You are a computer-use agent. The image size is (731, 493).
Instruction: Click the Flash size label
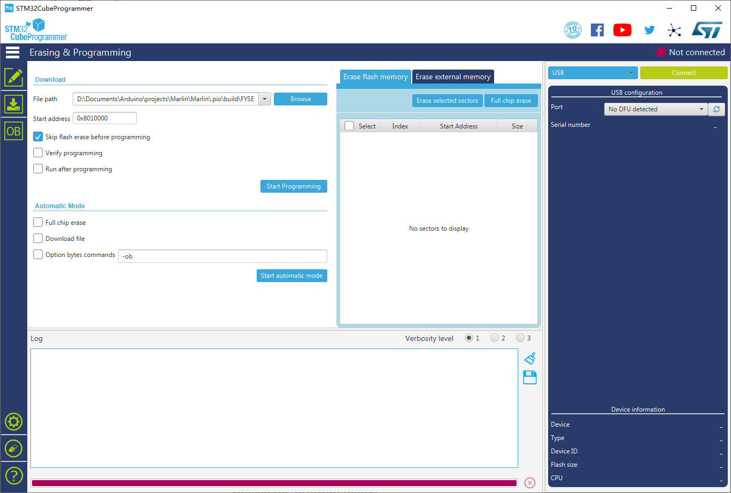click(564, 465)
